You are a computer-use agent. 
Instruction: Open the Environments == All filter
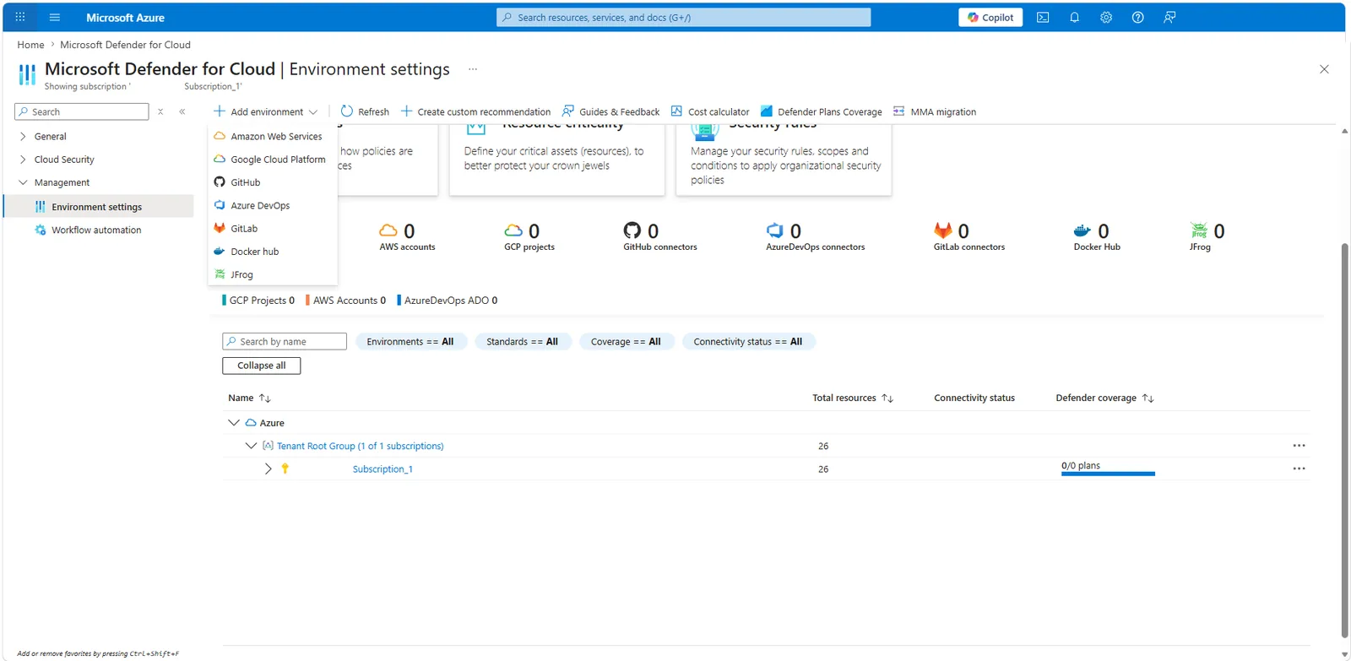pos(410,341)
